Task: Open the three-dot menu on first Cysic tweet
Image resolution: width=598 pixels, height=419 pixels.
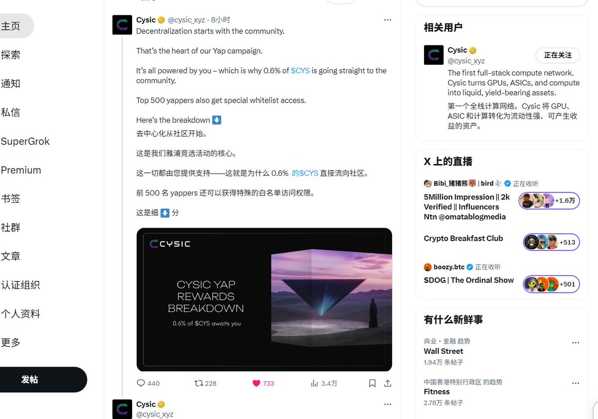Action: [388, 20]
